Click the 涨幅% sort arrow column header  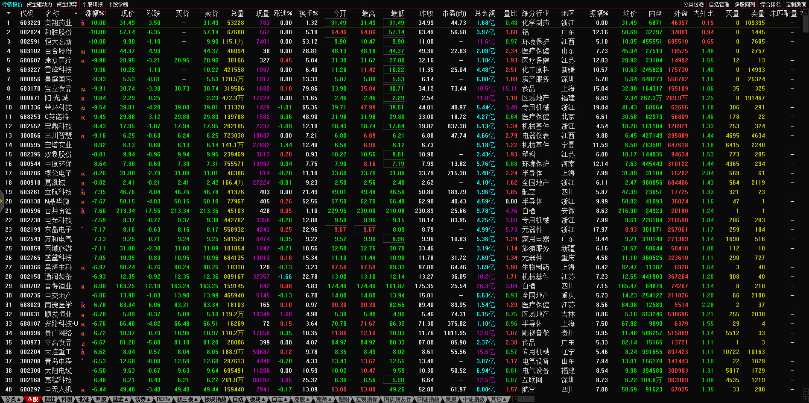point(95,14)
